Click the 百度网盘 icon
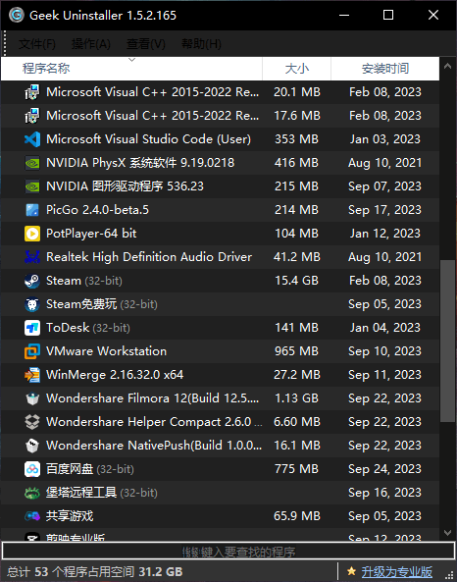Viewport: 457px width, 582px height. (x=32, y=469)
